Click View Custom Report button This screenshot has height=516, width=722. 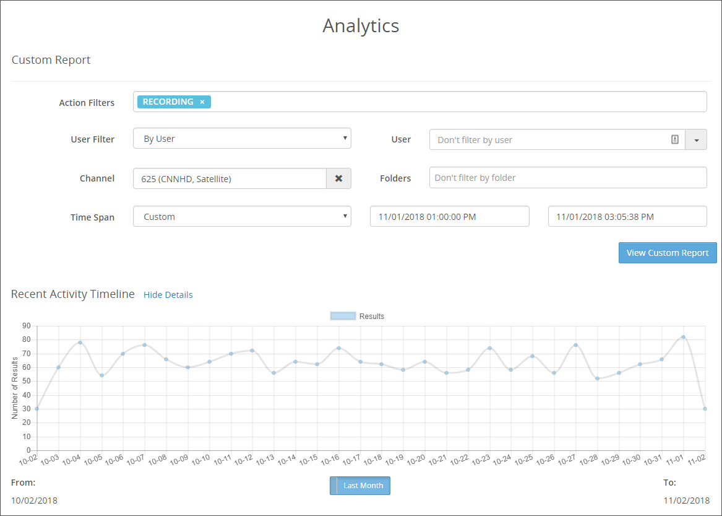click(x=668, y=253)
